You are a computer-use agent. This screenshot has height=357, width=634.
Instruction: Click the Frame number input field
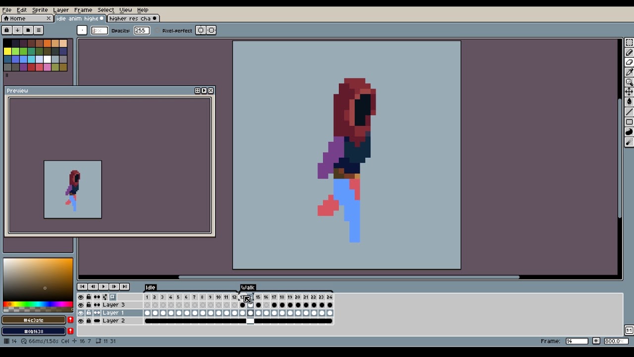click(x=577, y=341)
